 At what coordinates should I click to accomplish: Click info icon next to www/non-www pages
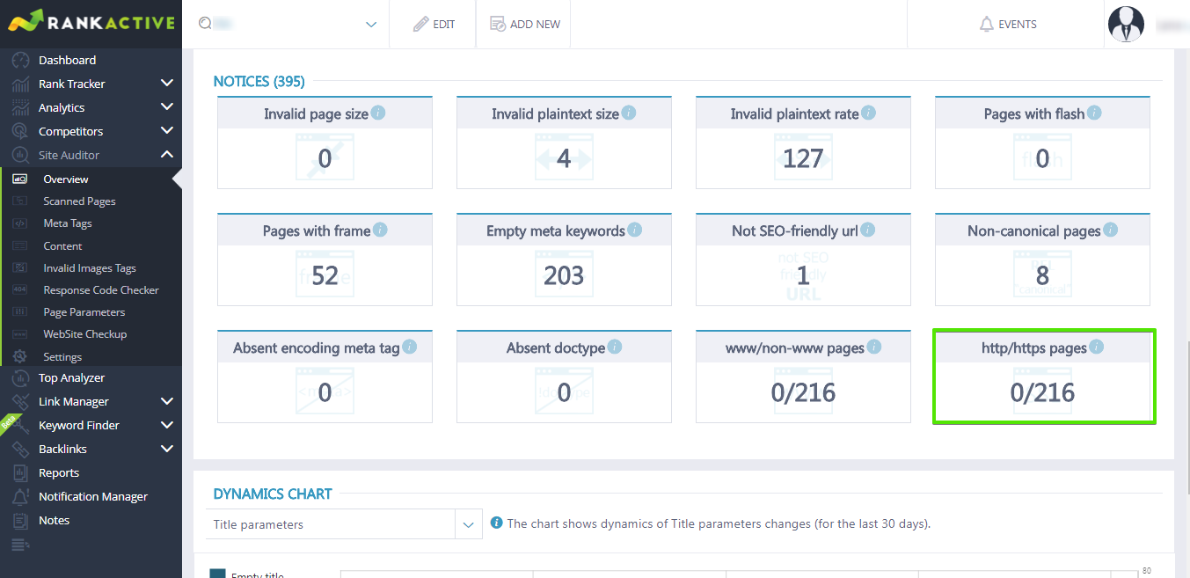(x=873, y=347)
